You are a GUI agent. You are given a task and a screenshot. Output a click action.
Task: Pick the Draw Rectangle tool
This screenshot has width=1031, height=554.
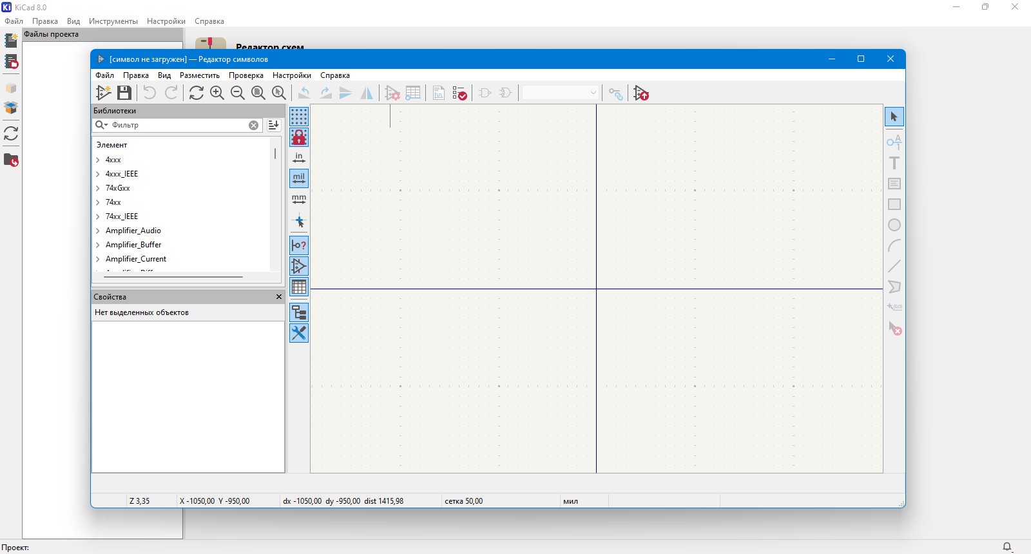coord(894,204)
